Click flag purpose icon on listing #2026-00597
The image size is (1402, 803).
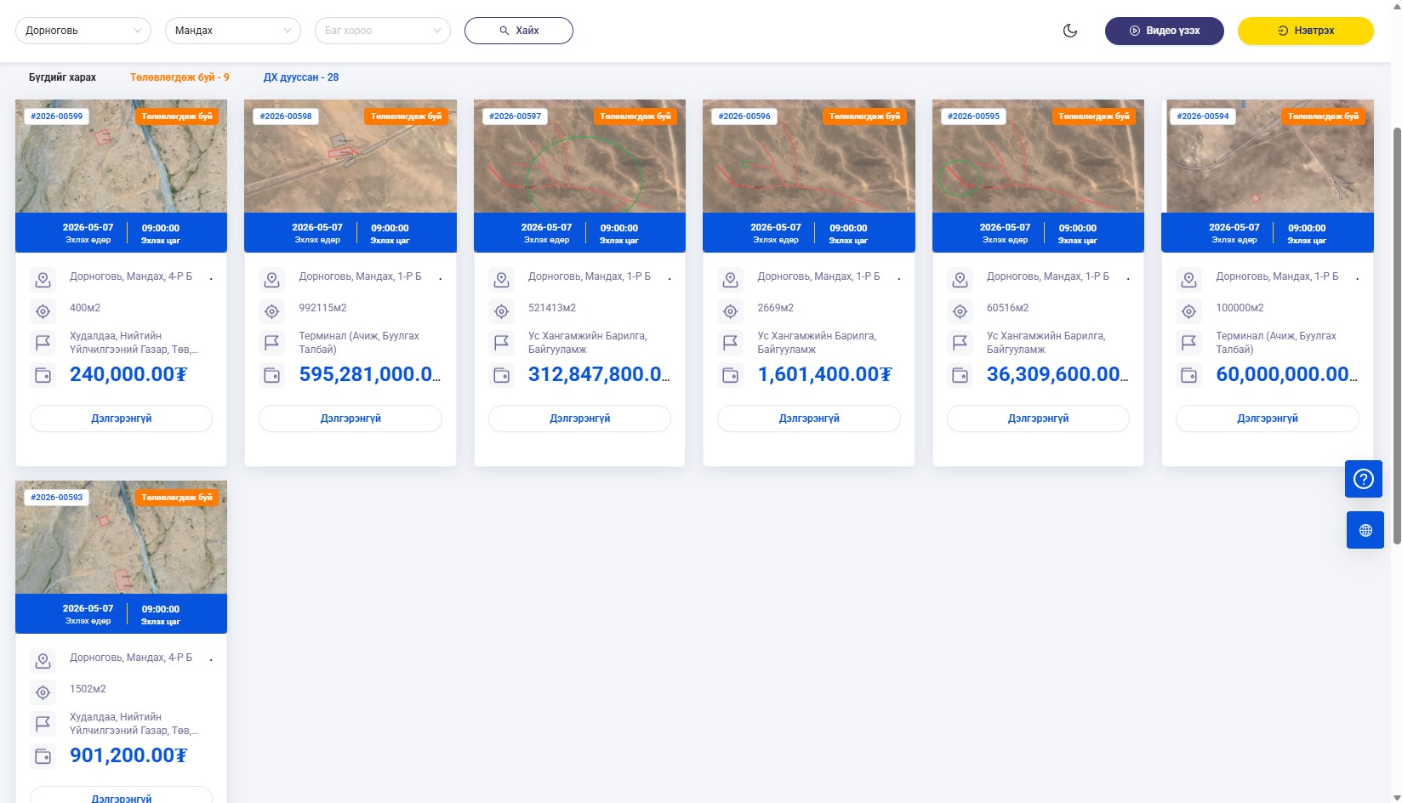click(x=501, y=343)
